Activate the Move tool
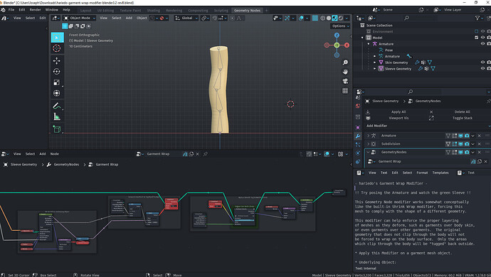The height and width of the screenshot is (277, 491). pyautogui.click(x=57, y=60)
